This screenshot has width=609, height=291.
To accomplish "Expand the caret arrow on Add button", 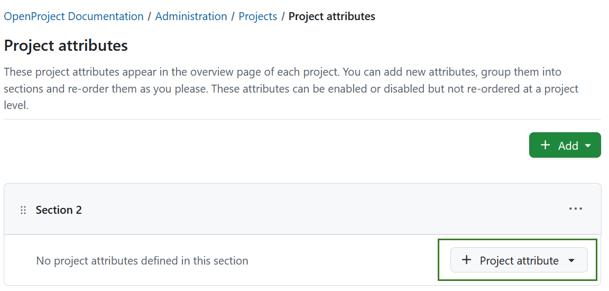I will click(588, 145).
